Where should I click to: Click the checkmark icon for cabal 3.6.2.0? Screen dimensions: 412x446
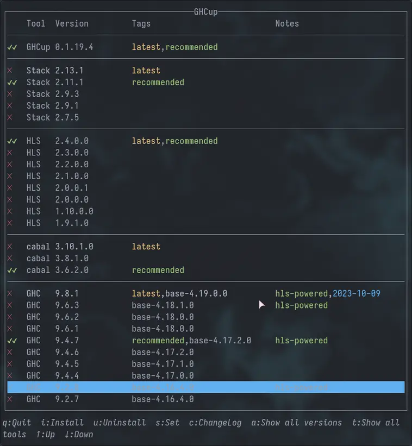(x=12, y=271)
